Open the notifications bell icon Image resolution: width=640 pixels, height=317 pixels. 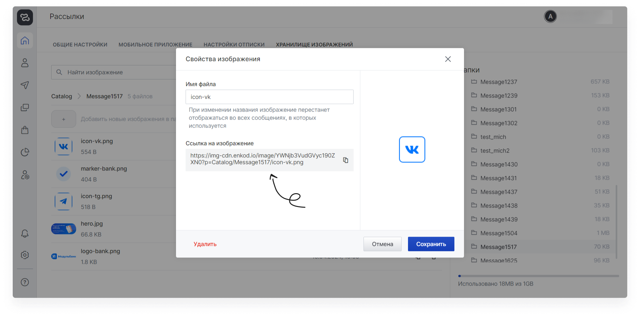25,234
